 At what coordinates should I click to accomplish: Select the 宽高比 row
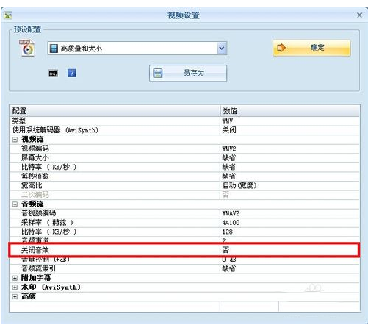(x=184, y=185)
